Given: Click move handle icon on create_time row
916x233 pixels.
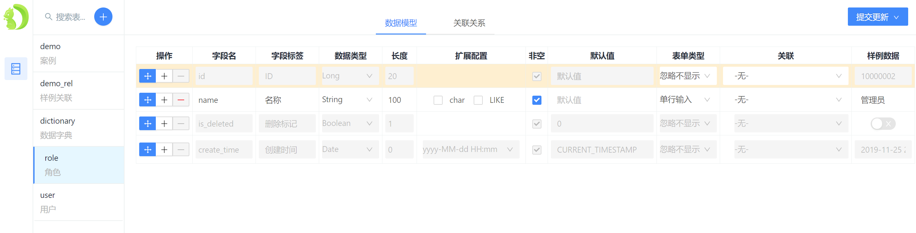Looking at the screenshot, I should (x=148, y=150).
